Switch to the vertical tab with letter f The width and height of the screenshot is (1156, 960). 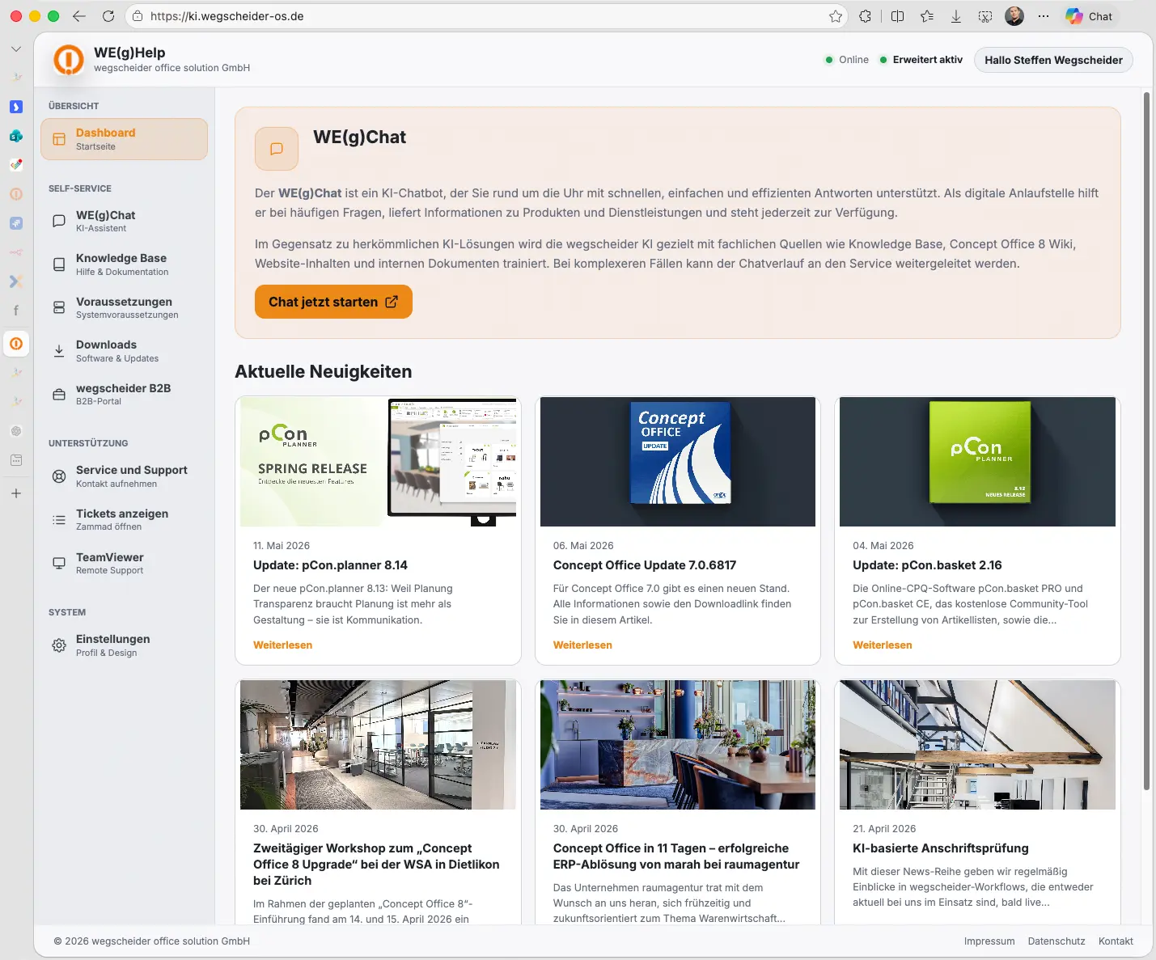[x=16, y=311]
